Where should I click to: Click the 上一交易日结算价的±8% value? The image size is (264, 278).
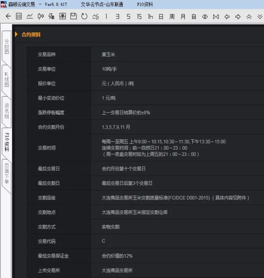coord(125,113)
